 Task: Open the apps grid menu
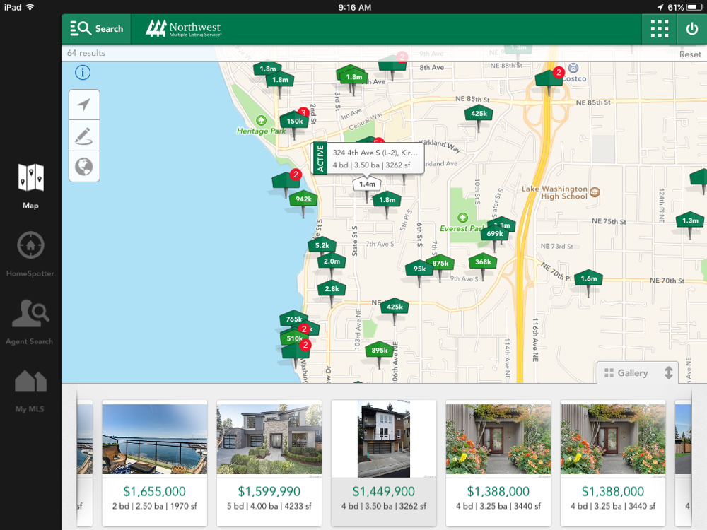click(659, 29)
